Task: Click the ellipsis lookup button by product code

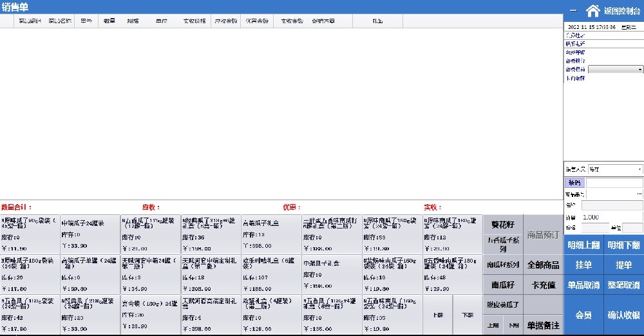Action: [x=639, y=194]
